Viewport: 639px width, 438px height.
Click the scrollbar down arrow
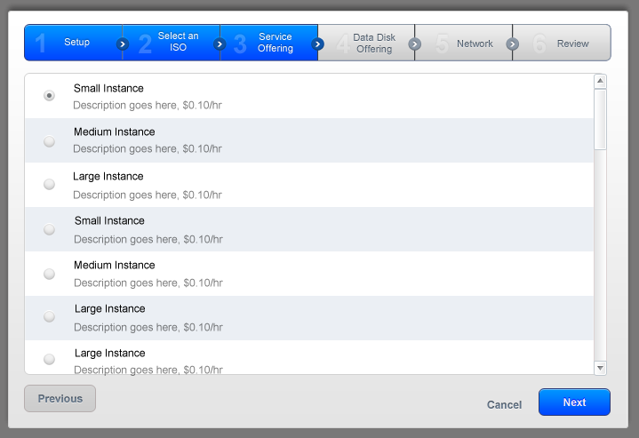point(600,367)
